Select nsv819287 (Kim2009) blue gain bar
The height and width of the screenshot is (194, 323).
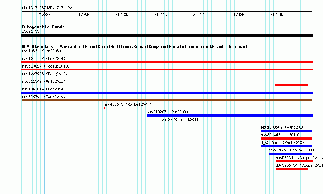click(x=230, y=116)
